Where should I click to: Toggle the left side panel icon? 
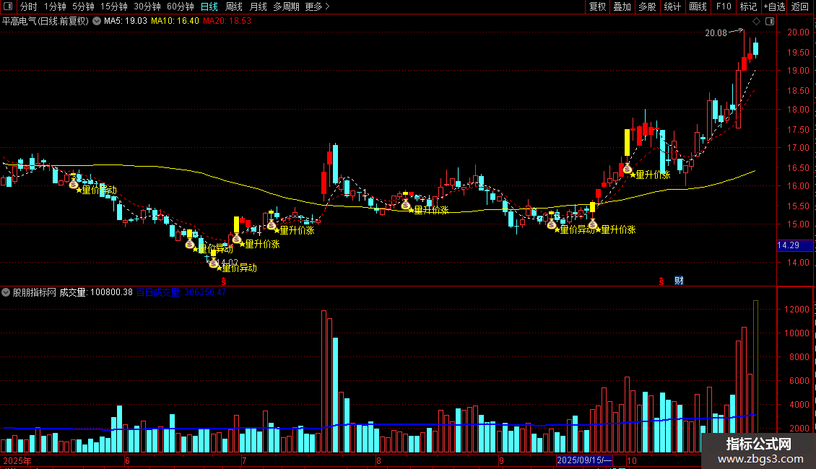pyautogui.click(x=8, y=6)
